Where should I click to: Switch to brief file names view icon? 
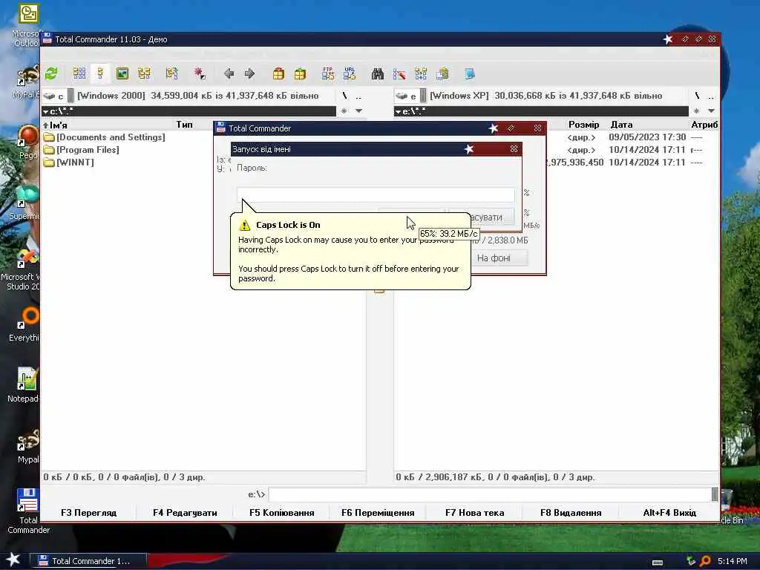79,73
